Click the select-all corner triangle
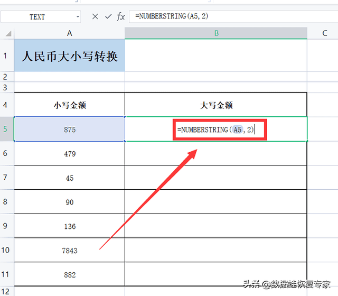 pyautogui.click(x=8, y=33)
